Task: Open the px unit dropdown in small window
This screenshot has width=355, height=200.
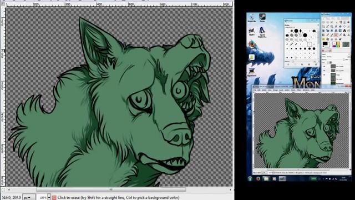Action: point(264,173)
